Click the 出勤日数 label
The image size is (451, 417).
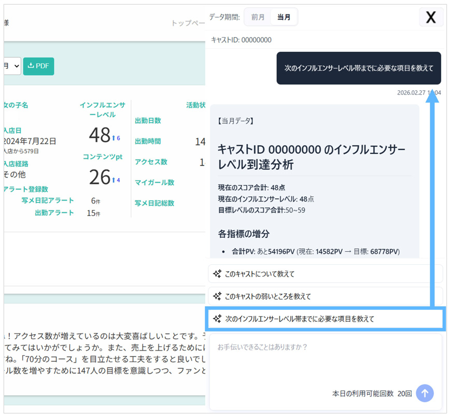pyautogui.click(x=148, y=120)
